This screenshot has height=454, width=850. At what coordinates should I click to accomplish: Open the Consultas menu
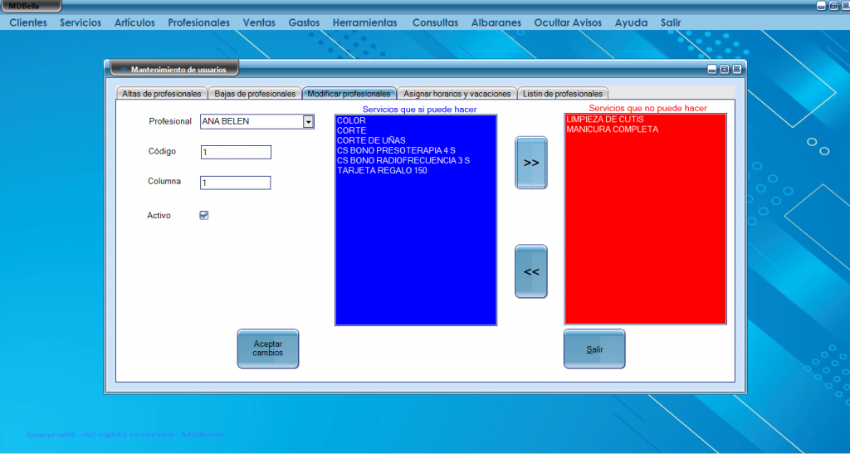(x=435, y=22)
